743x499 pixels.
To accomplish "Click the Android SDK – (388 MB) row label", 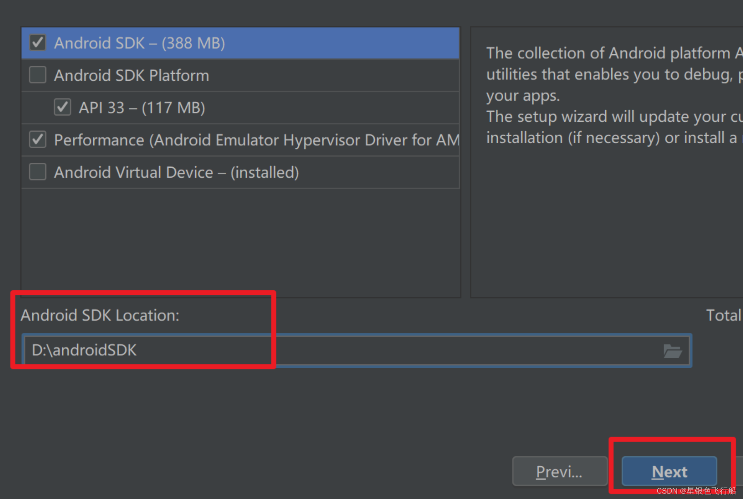I will [140, 43].
